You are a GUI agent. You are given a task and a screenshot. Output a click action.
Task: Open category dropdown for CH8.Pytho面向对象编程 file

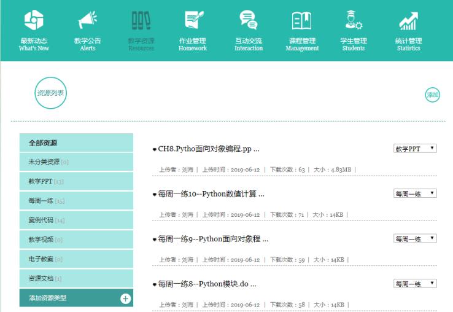click(x=415, y=149)
